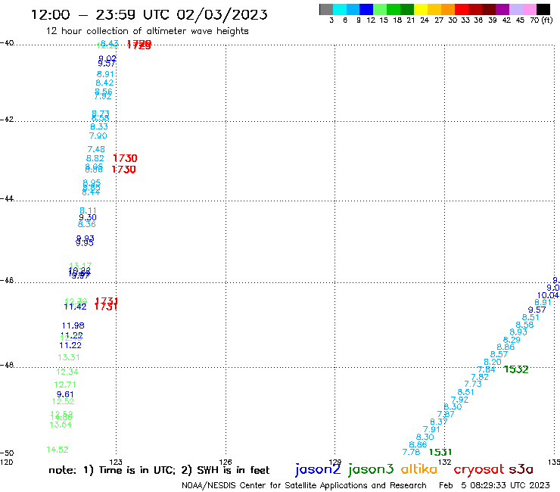Click wave height value '12.34'
The image size is (560, 492).
(67, 372)
